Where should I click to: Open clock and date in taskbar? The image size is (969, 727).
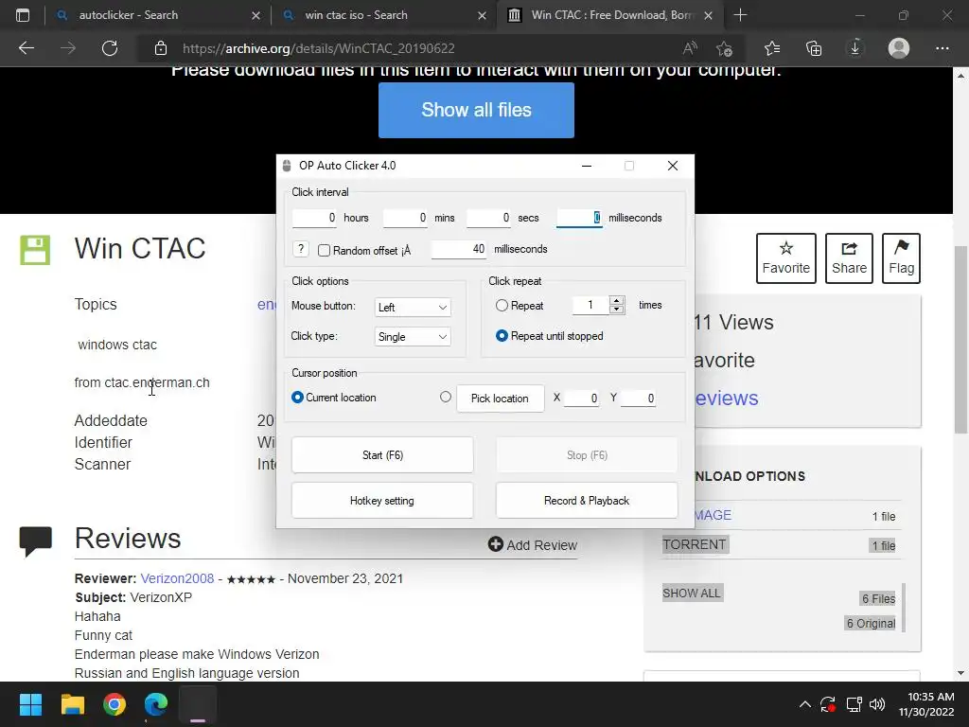926,704
